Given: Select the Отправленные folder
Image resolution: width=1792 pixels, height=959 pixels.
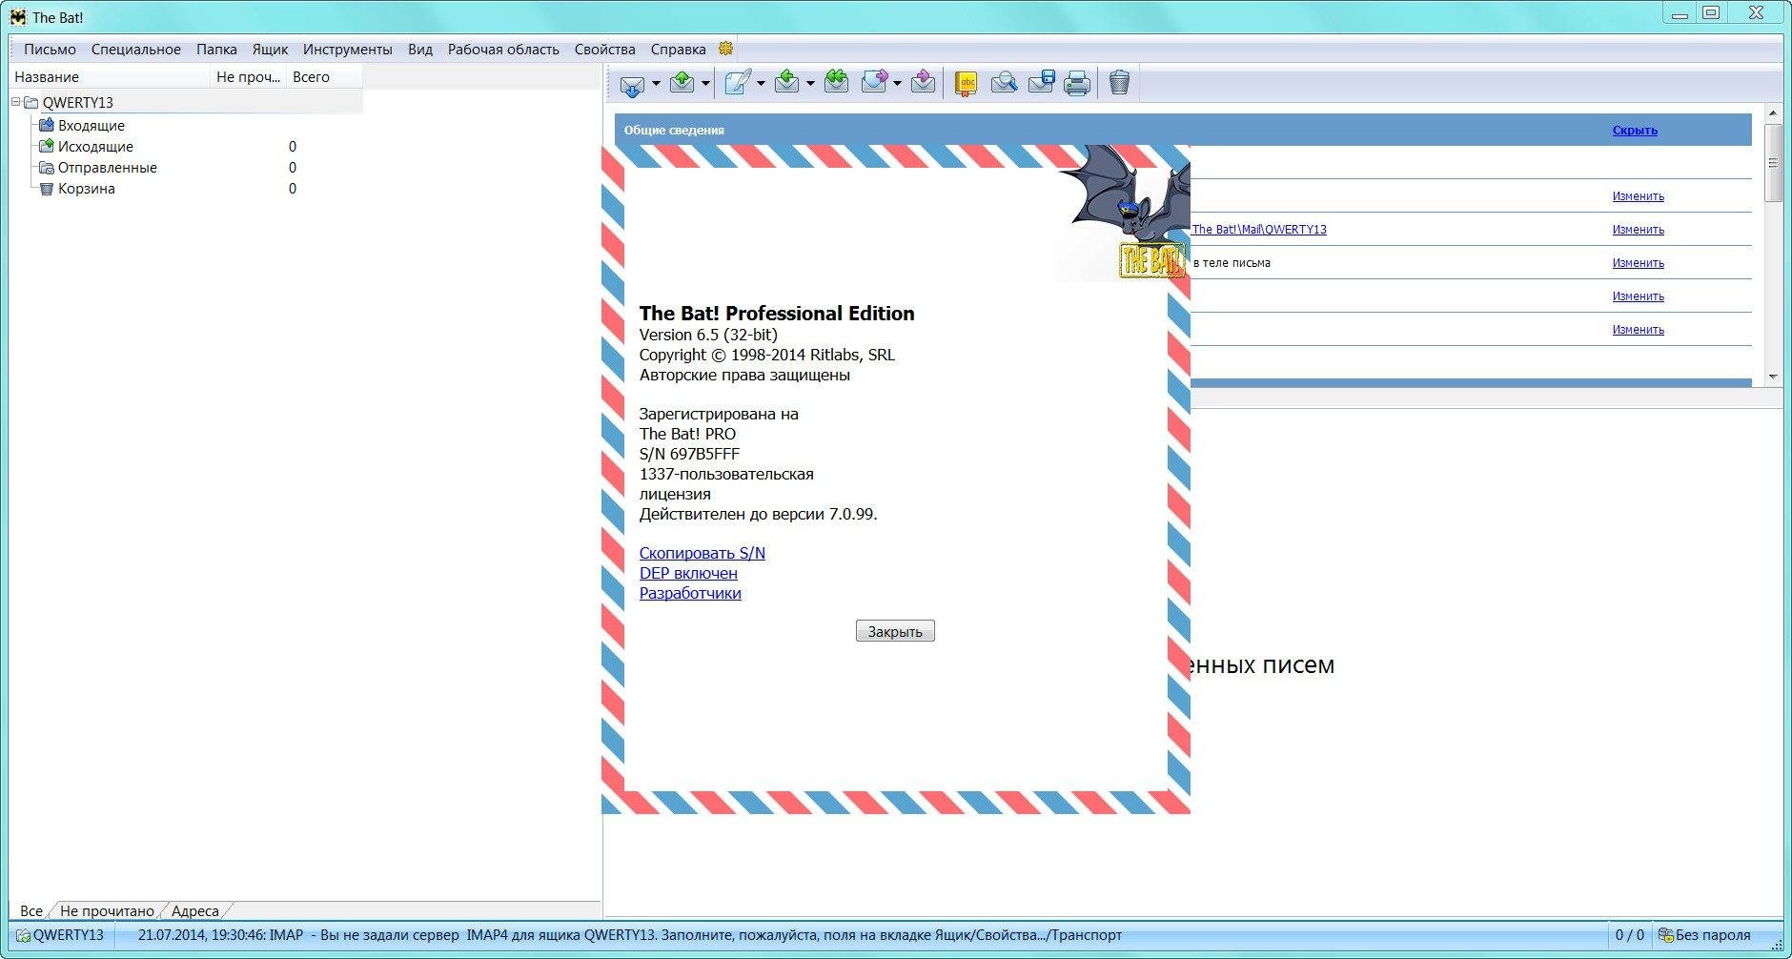Looking at the screenshot, I should 108,168.
